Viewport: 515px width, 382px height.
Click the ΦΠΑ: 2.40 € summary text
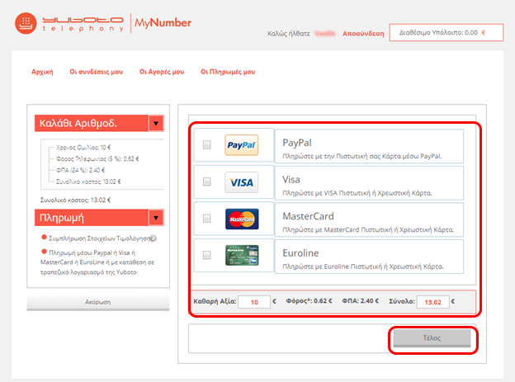[361, 301]
